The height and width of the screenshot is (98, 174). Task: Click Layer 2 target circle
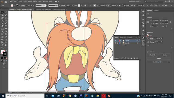[137, 41]
